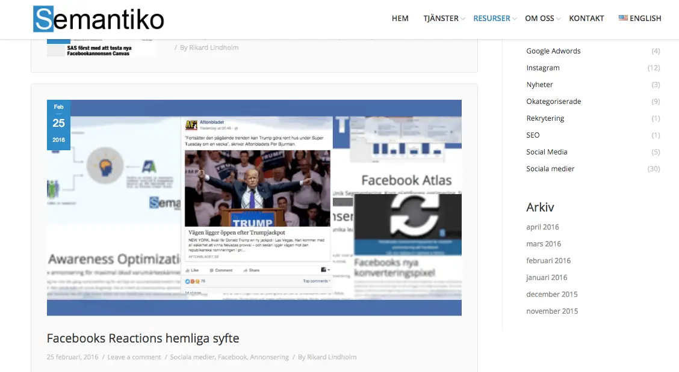Open the SEO category
Viewport: 679px width, 372px height.
pos(533,135)
